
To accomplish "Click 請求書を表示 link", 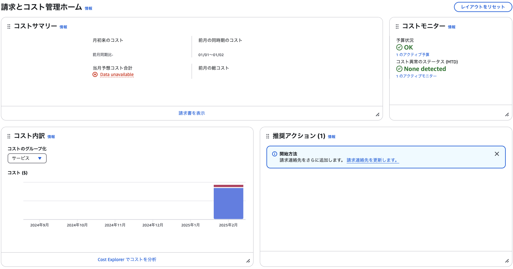I will point(192,113).
